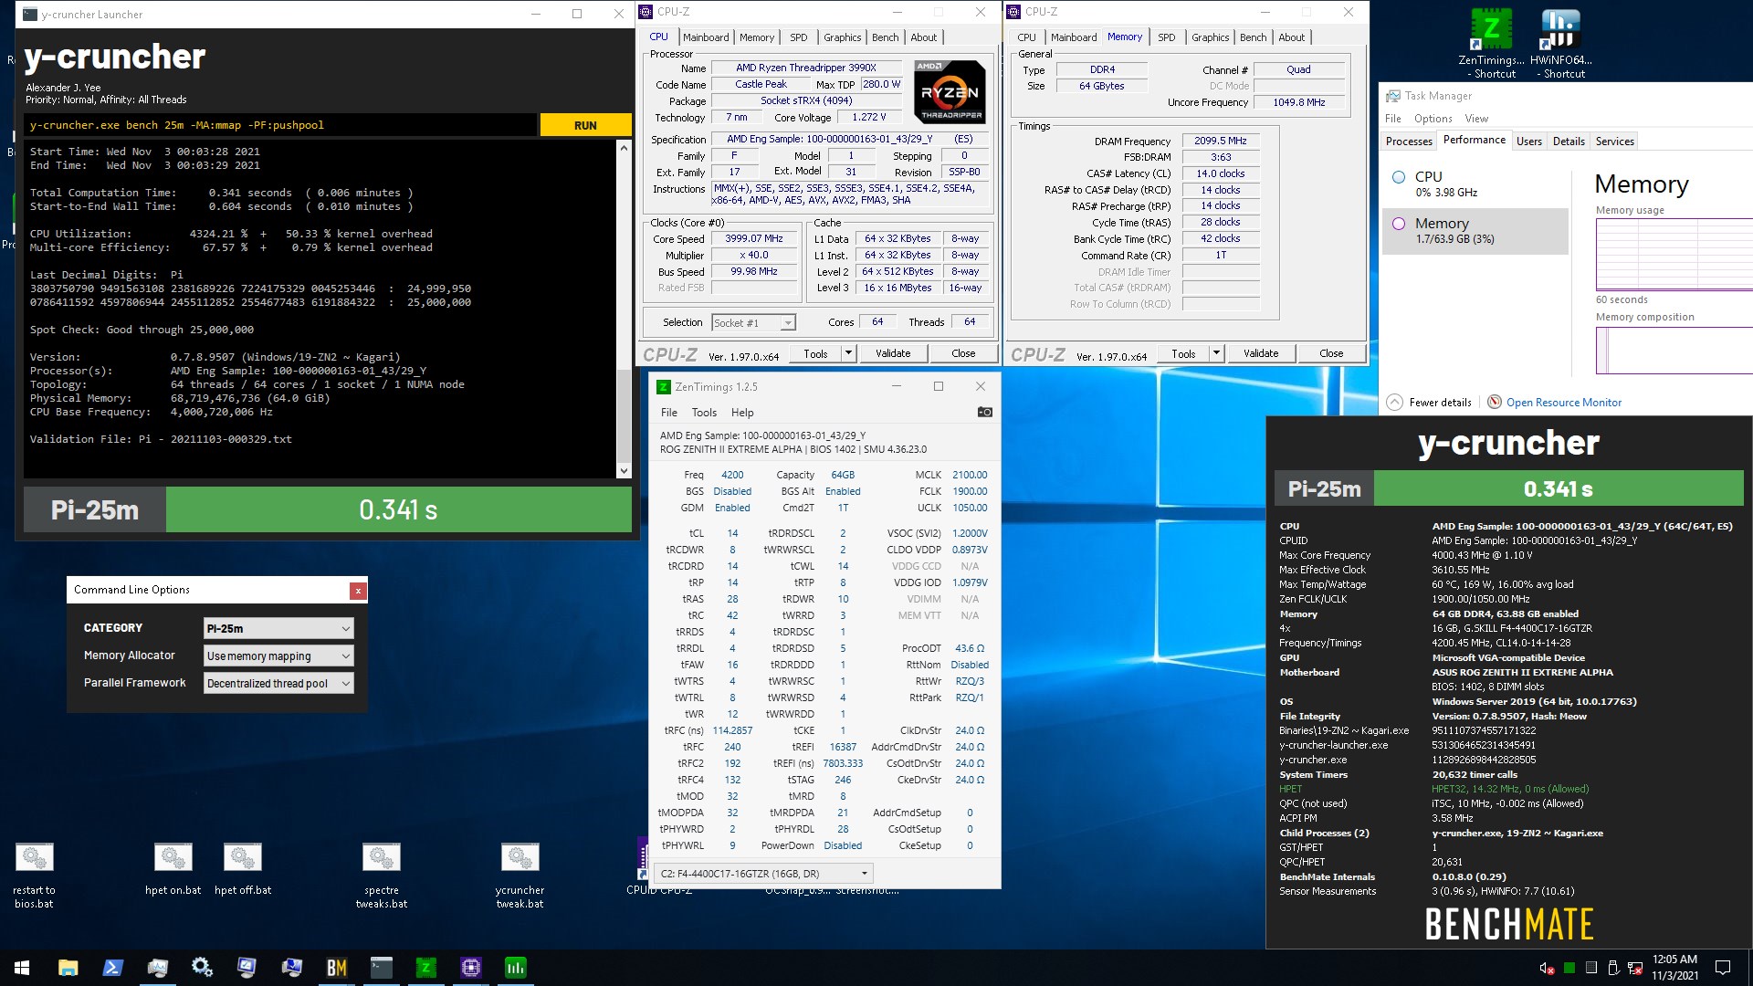The image size is (1753, 986).
Task: Switch to the console window taskbar icon
Action: [x=381, y=968]
